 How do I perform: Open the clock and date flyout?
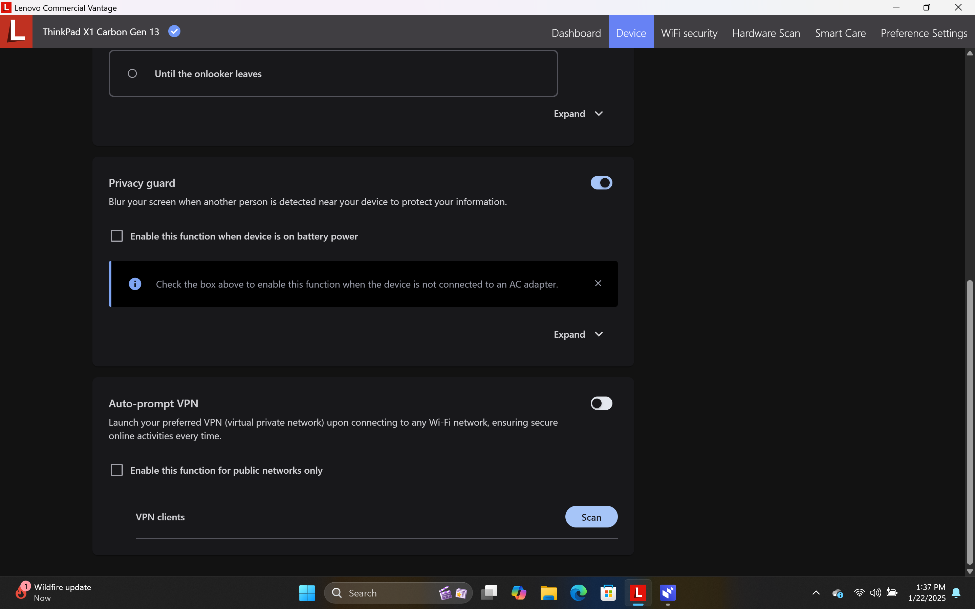coord(927,592)
